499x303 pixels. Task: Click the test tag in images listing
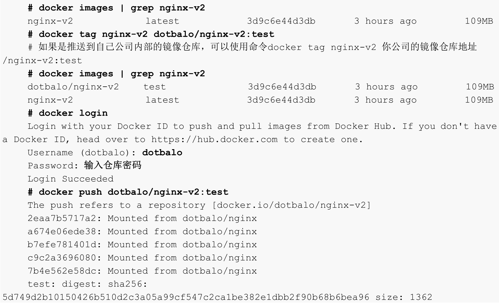click(154, 87)
